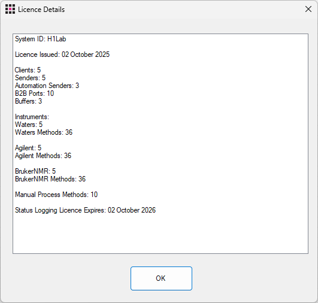This screenshot has width=318, height=303.
Task: Click the 'B2B Ports: 10' line
Action: pyautogui.click(x=34, y=93)
